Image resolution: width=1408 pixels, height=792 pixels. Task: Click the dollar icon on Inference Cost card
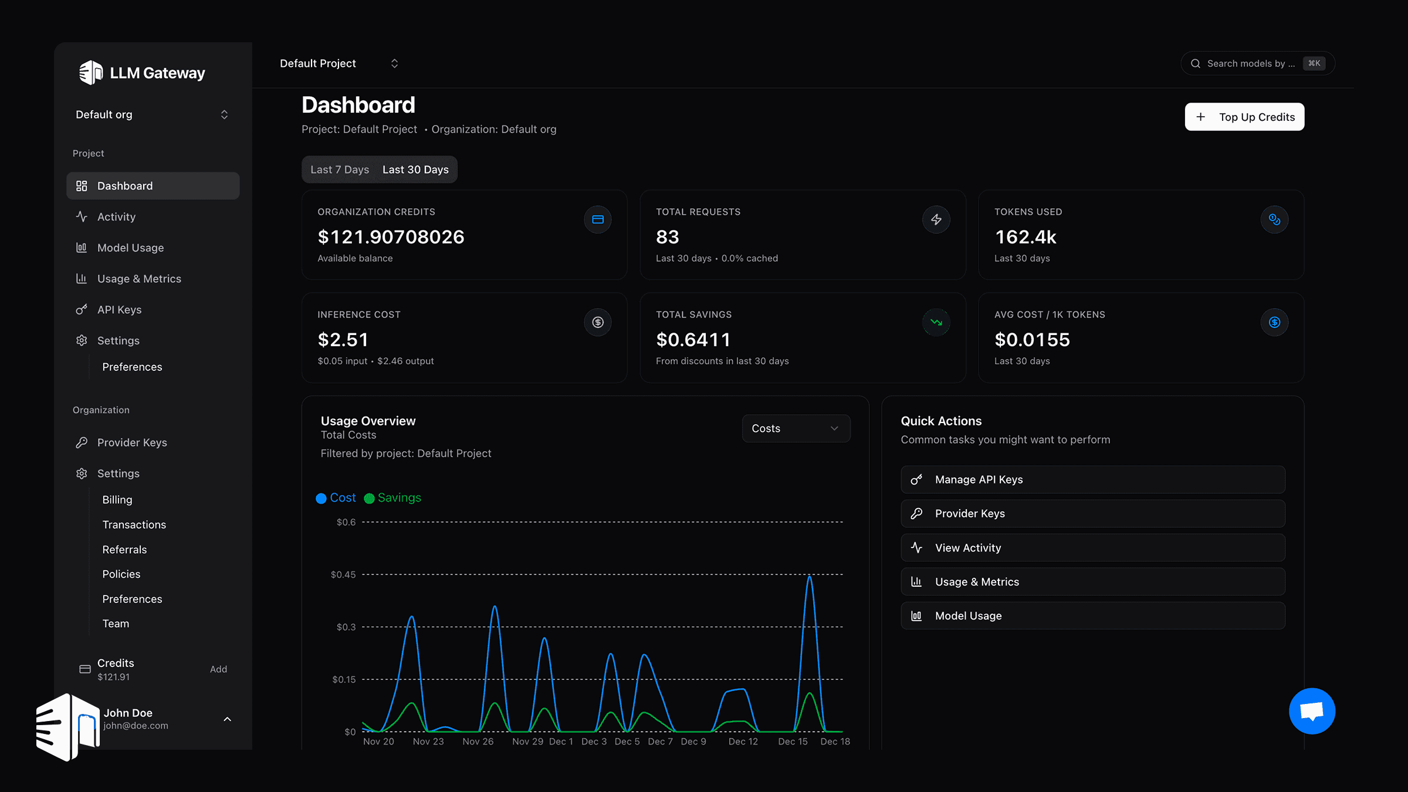(x=598, y=322)
